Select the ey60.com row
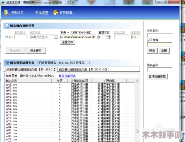Image resolution: width=185 pixels, height=142 pixels. point(70,94)
